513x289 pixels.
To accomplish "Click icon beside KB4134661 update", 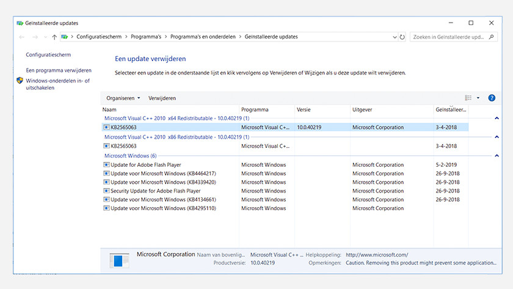I will pos(106,200).
